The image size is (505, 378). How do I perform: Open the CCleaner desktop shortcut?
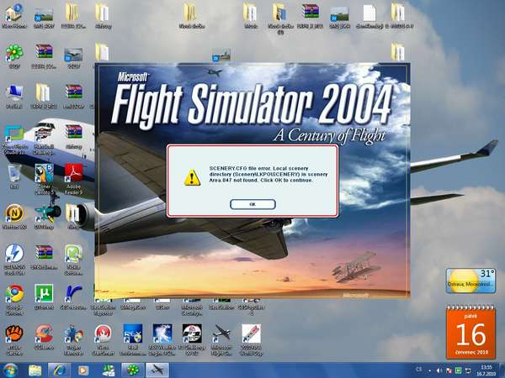(x=44, y=337)
